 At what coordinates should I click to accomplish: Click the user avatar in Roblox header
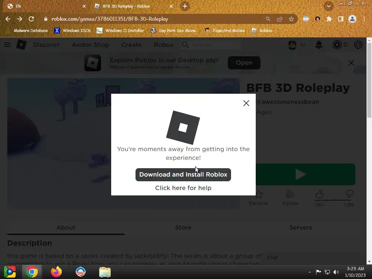click(x=292, y=45)
